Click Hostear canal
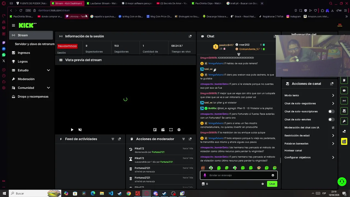The image size is (350, 197). pyautogui.click(x=293, y=150)
